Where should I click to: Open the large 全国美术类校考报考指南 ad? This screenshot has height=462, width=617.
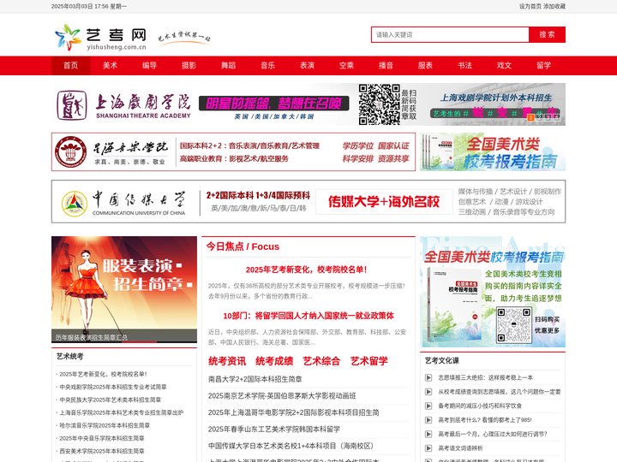(x=493, y=292)
